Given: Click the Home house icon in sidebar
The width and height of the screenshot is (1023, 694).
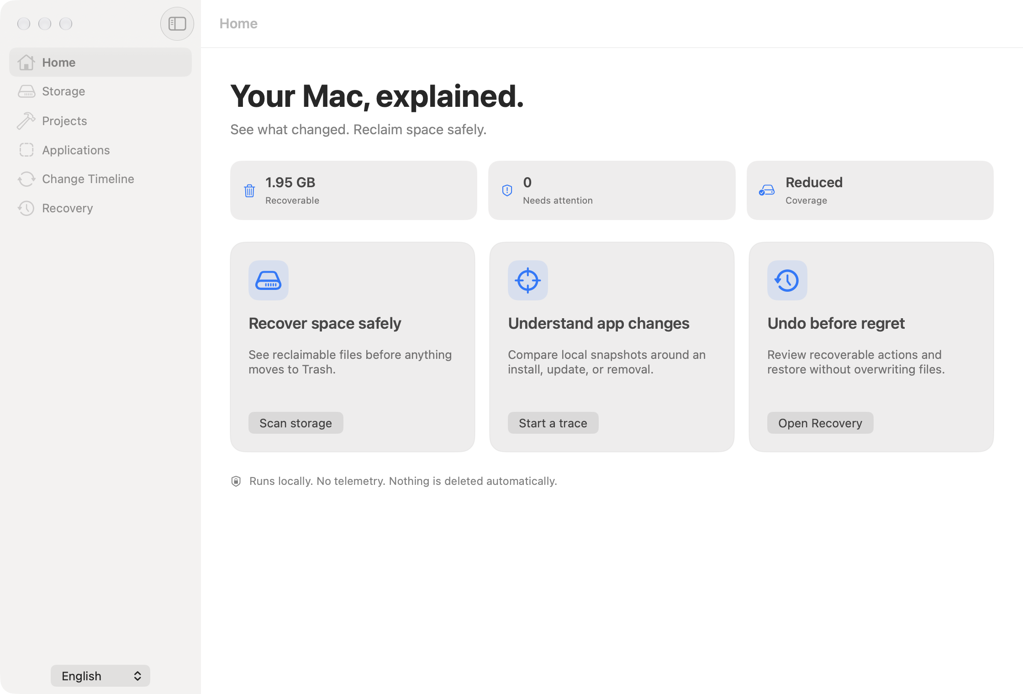Looking at the screenshot, I should [26, 63].
